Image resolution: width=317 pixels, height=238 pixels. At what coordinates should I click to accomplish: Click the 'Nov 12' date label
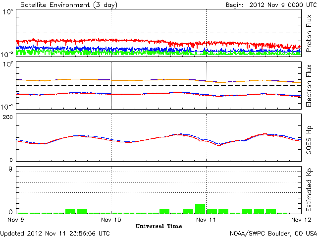coord(301,220)
